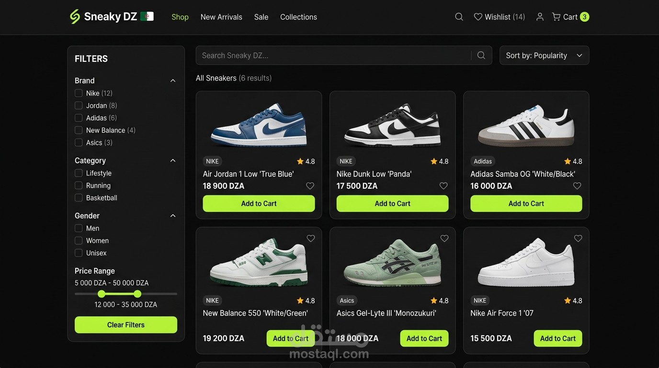The height and width of the screenshot is (368, 659).
Task: Click the search bar magnifier button
Action: point(481,56)
